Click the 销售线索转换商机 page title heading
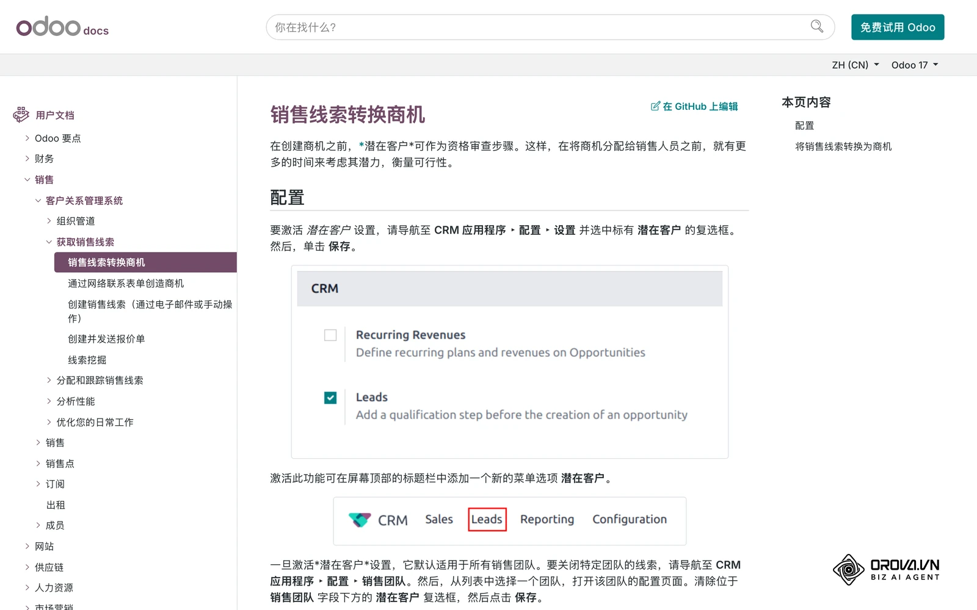This screenshot has height=610, width=977. 347,115
